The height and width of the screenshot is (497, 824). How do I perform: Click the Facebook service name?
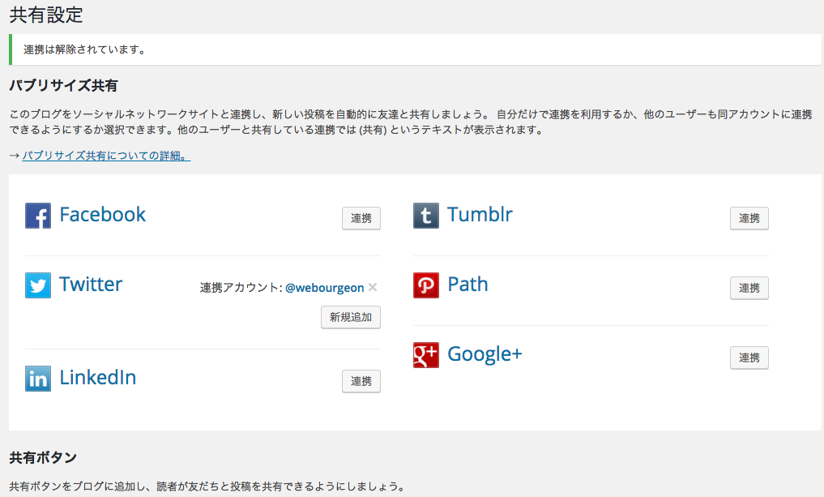[102, 215]
